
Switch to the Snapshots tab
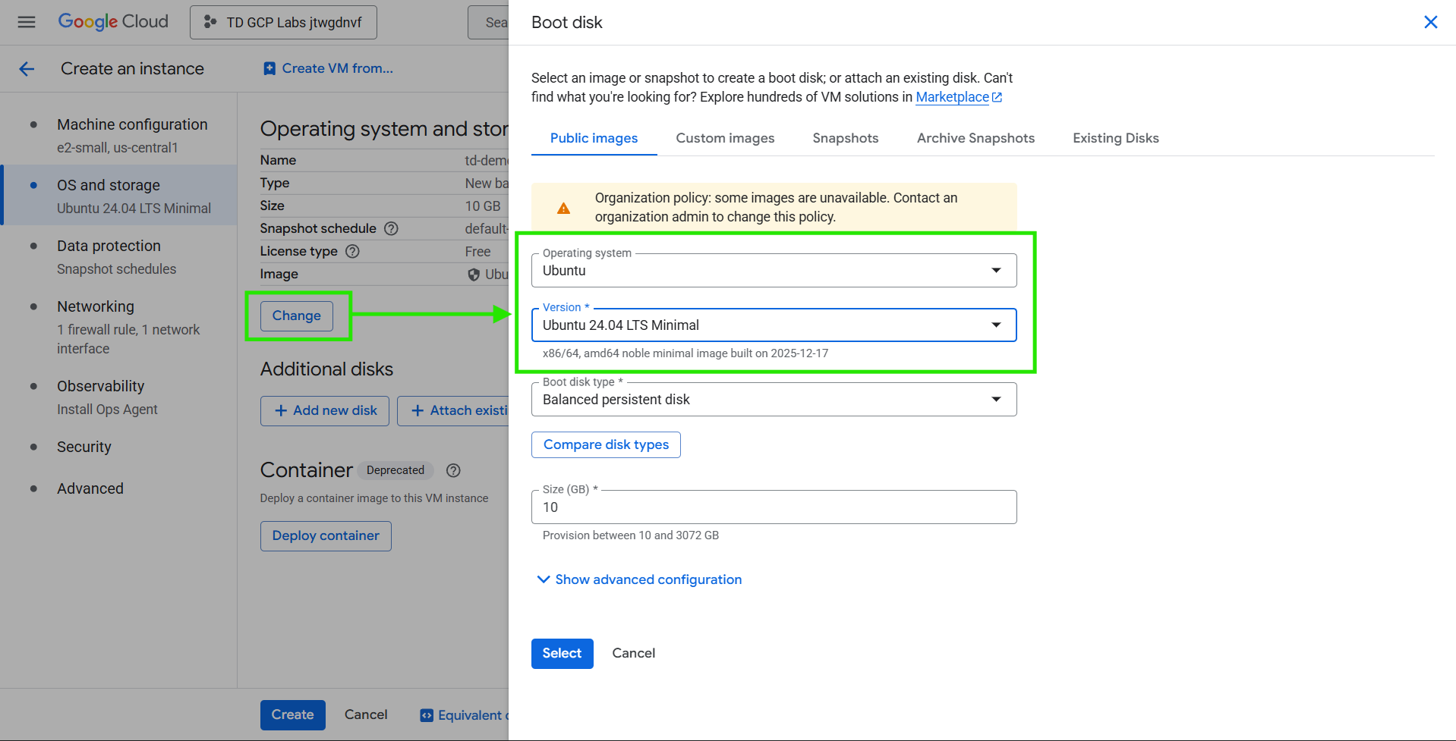(x=845, y=138)
